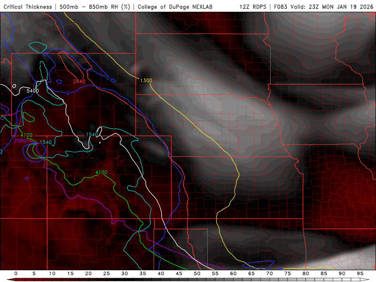The image size is (376, 282).
Task: Click the "45" color bar tick label
Action: [x=179, y=274]
